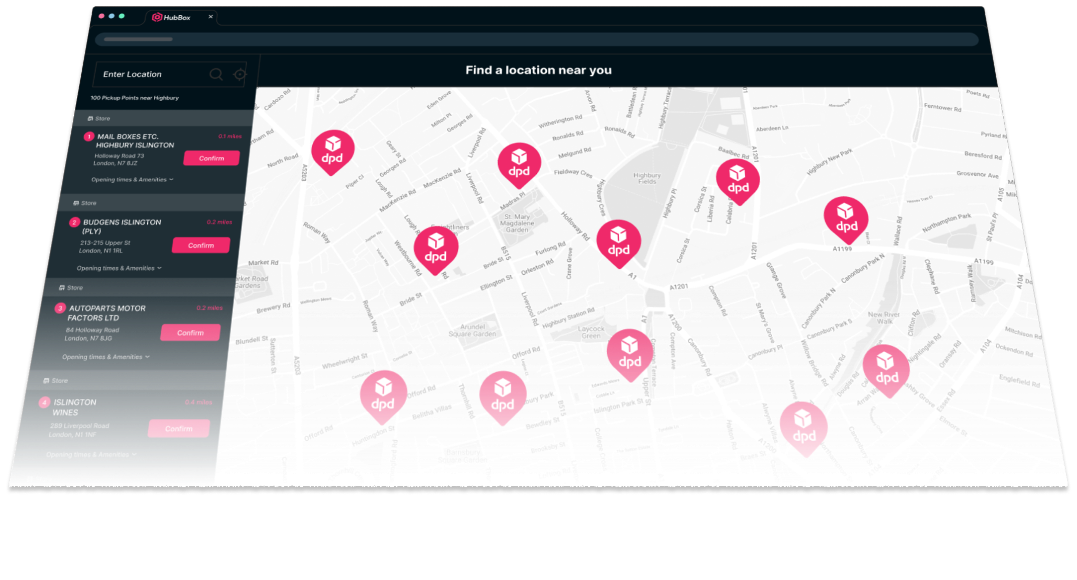This screenshot has width=1077, height=580.
Task: Close the HubBox tab
Action: coord(211,17)
